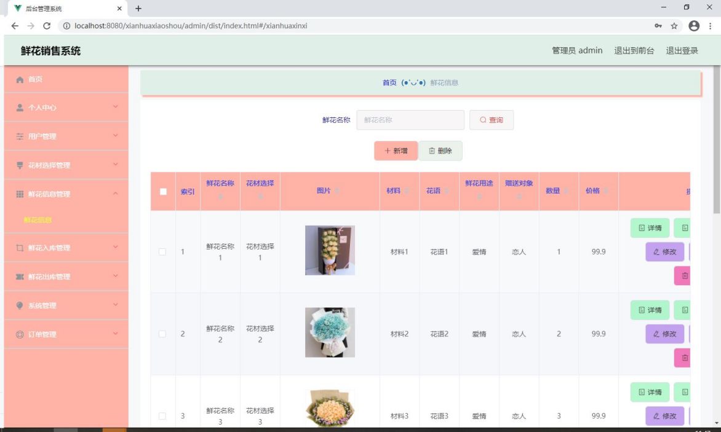
Task: Click the site info icon in address bar
Action: click(x=66, y=26)
